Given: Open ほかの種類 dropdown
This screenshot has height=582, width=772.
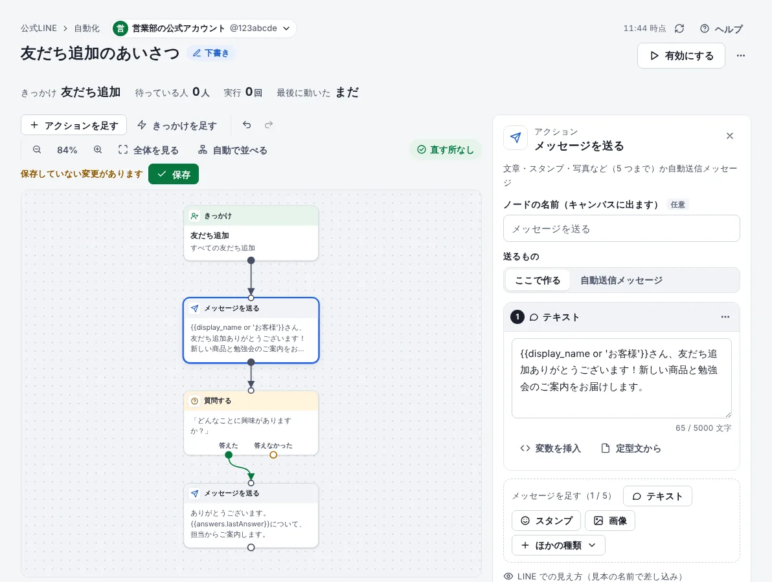Looking at the screenshot, I should point(558,545).
